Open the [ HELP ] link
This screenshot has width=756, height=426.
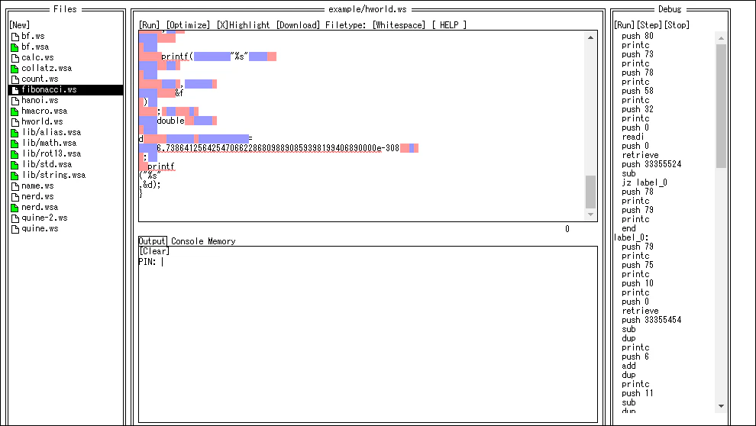(x=449, y=25)
